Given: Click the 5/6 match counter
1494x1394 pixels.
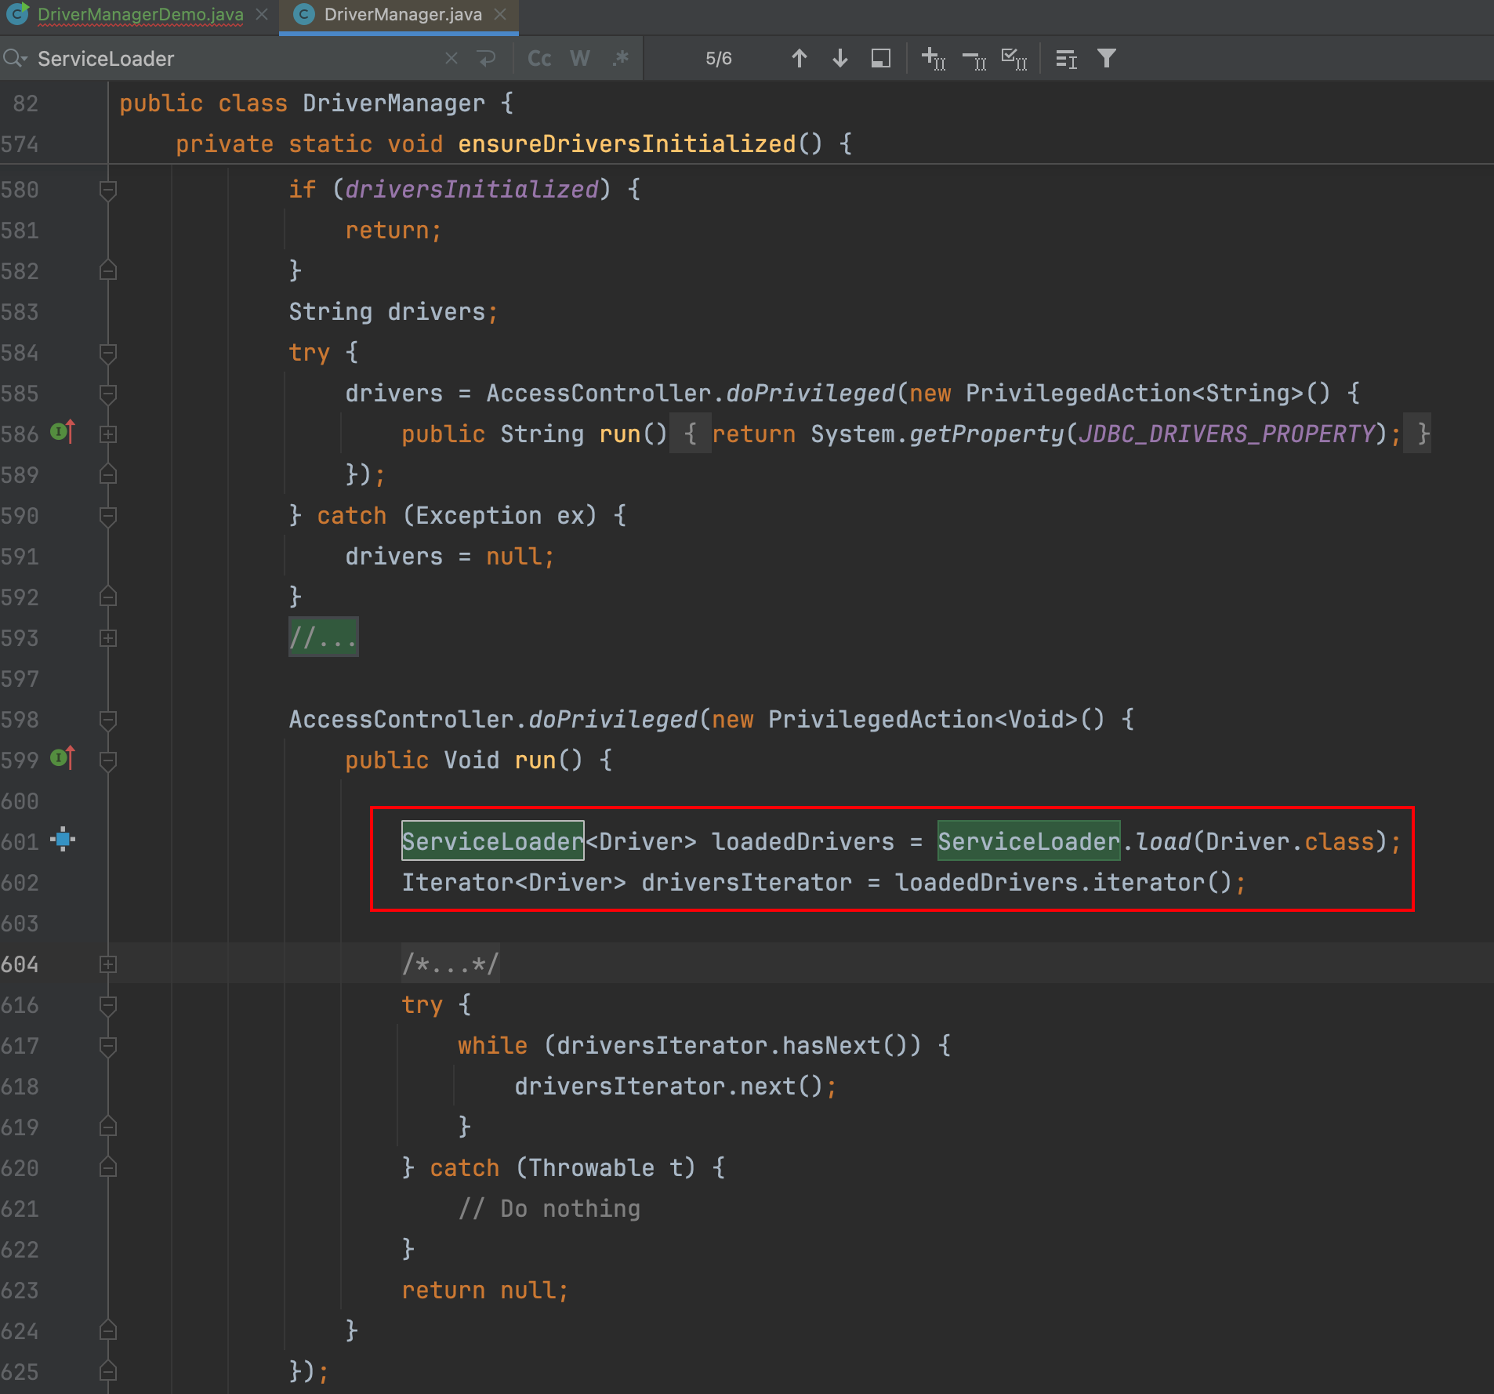Looking at the screenshot, I should click(x=719, y=59).
